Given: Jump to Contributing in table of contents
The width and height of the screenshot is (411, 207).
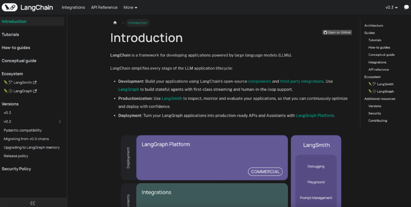Looking at the screenshot, I should coord(377,121).
